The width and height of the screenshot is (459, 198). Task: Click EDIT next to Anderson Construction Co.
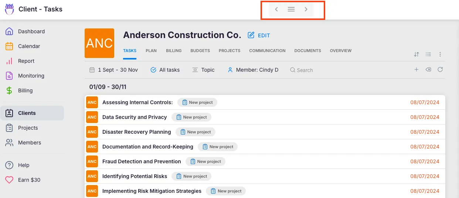click(259, 35)
